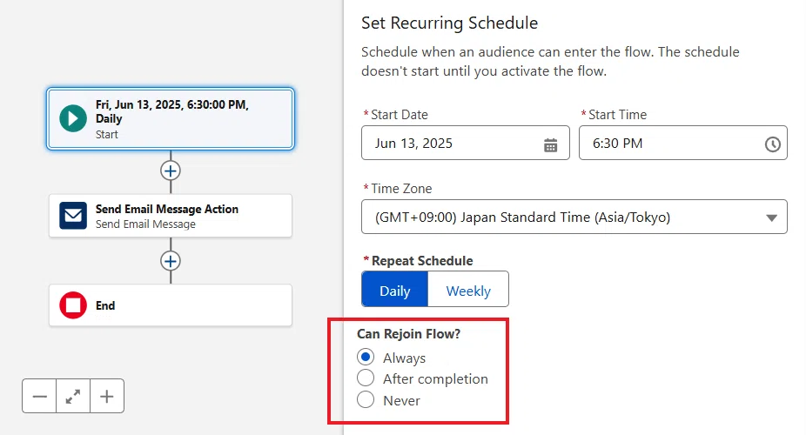Click the Send Email Message envelope icon
Image resolution: width=806 pixels, height=435 pixels.
(x=73, y=215)
